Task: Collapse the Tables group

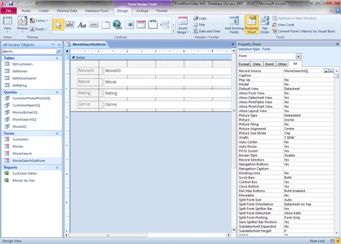Action: tap(57, 58)
